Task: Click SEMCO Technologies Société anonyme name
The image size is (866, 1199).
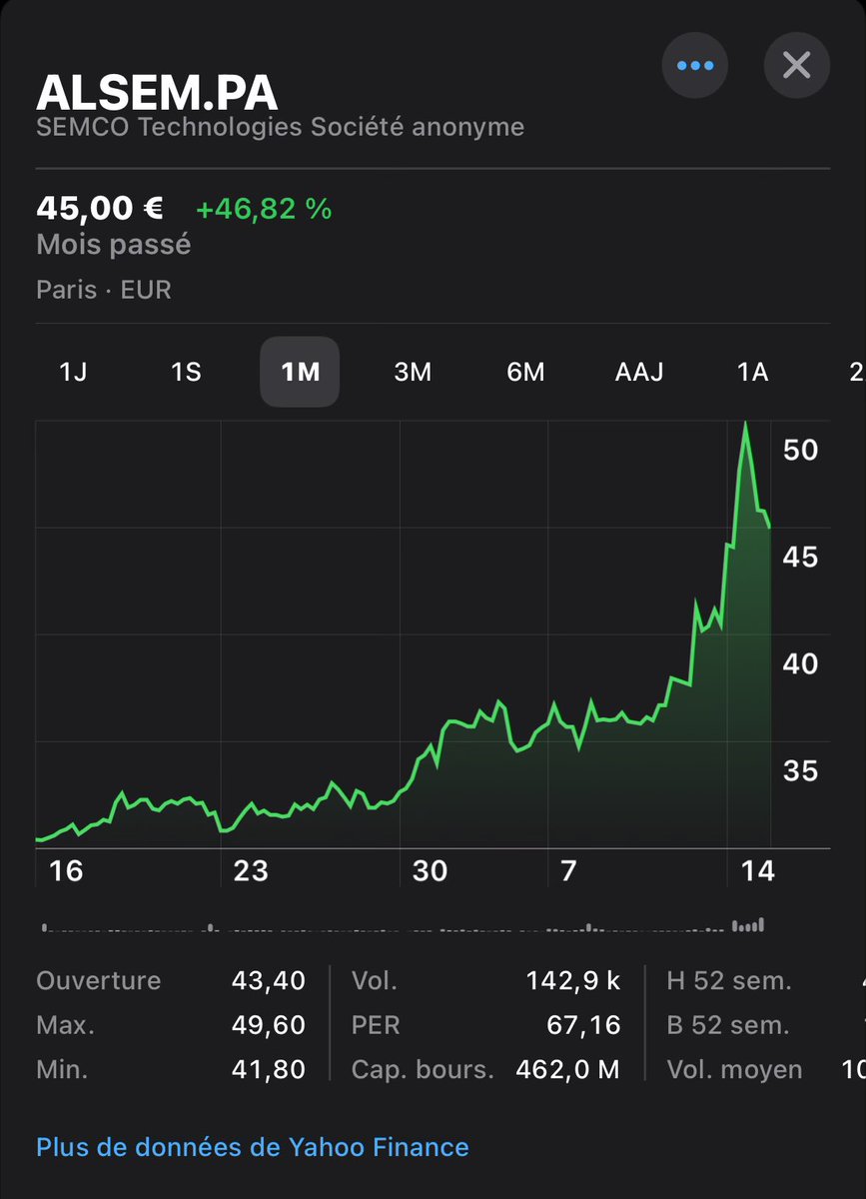Action: [x=280, y=128]
